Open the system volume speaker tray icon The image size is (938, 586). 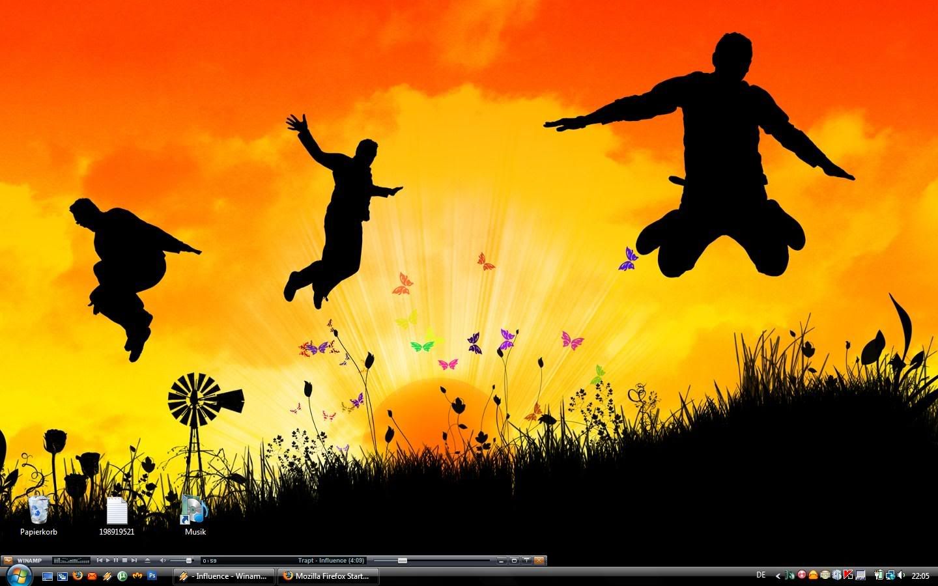(902, 575)
